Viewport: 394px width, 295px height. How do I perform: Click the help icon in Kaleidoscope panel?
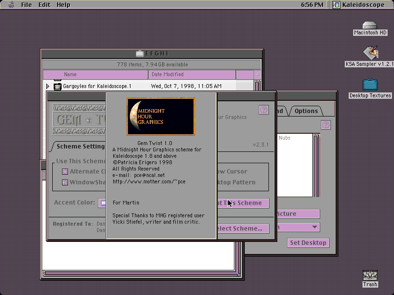pyautogui.click(x=263, y=110)
